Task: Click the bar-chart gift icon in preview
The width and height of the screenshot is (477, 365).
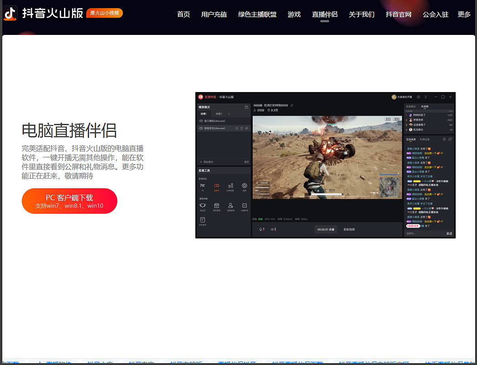Action: 231,186
